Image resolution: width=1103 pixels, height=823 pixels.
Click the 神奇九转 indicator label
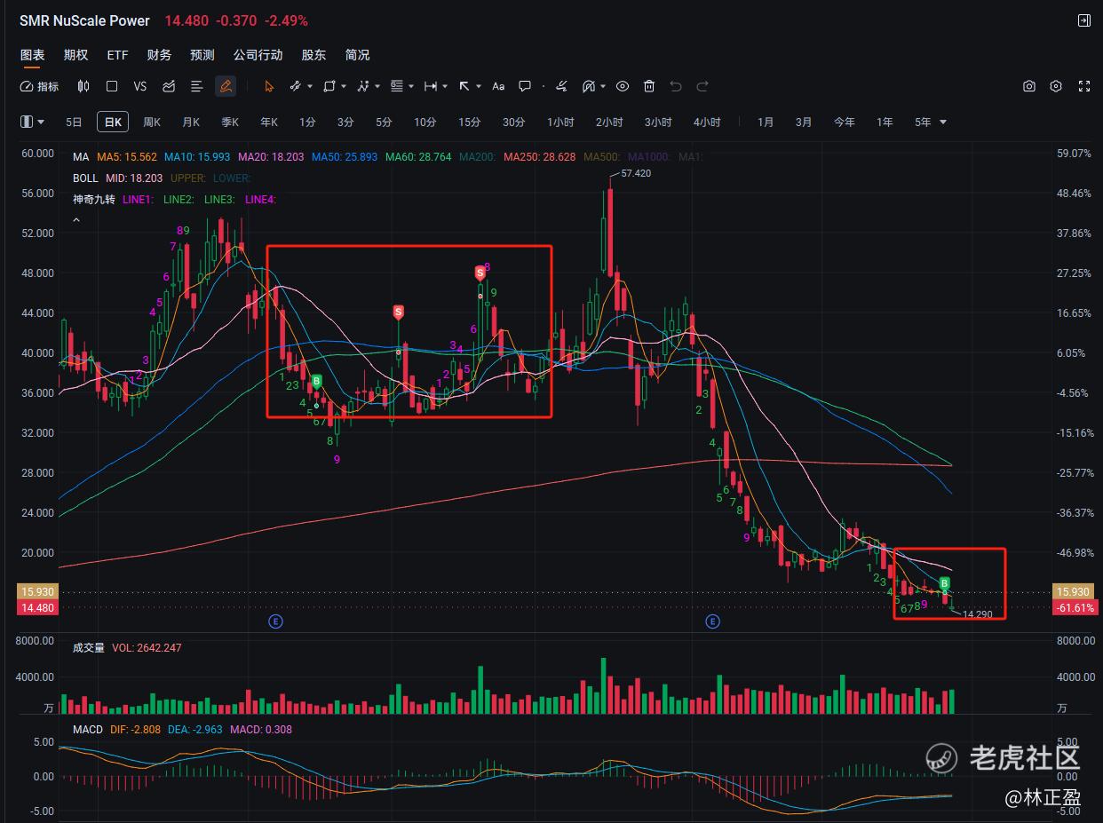coord(93,200)
